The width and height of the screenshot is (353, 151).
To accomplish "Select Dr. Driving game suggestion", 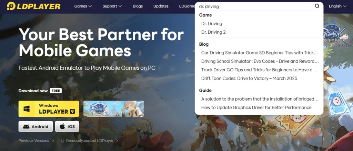I will pyautogui.click(x=212, y=24).
